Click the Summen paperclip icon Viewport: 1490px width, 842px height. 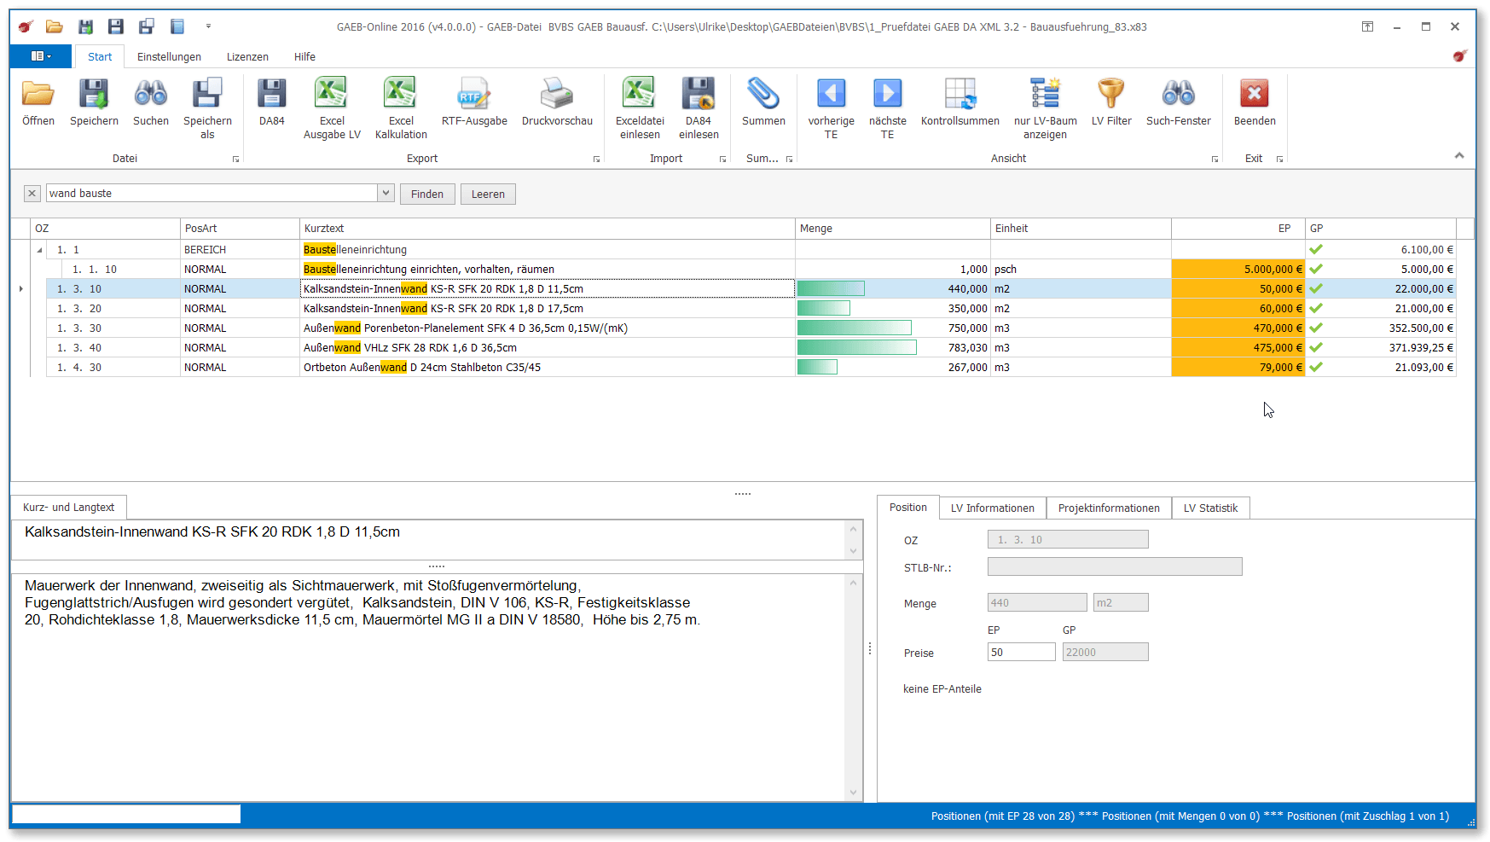[x=763, y=94]
